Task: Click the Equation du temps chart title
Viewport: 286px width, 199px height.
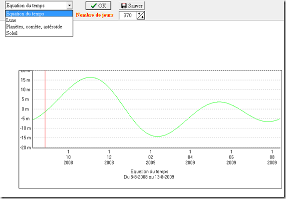Action: point(149,171)
